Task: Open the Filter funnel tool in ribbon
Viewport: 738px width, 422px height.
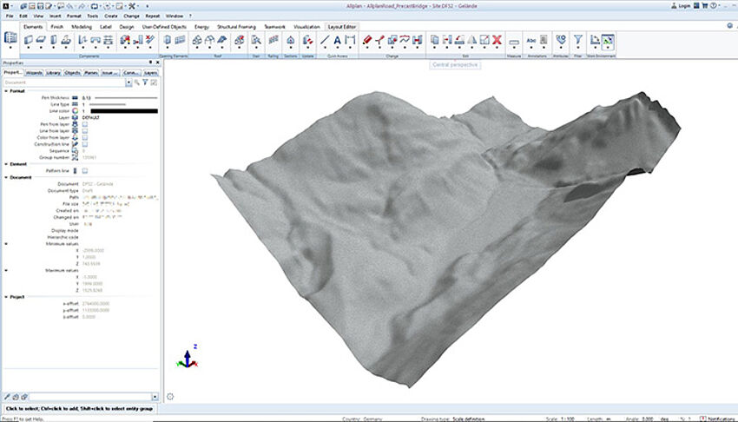Action: point(578,40)
